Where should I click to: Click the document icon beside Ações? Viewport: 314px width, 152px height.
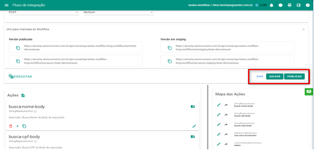tap(23, 95)
